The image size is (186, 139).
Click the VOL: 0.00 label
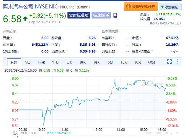click(x=28, y=133)
